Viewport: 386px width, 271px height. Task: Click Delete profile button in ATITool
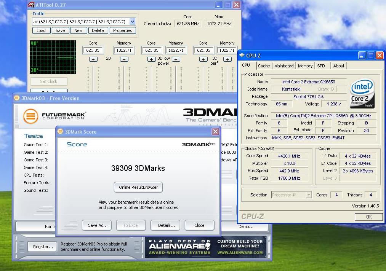[98, 30]
